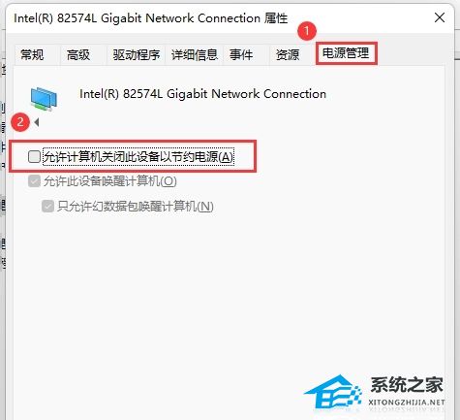Open the 高级 tab
460x420 pixels.
78,54
